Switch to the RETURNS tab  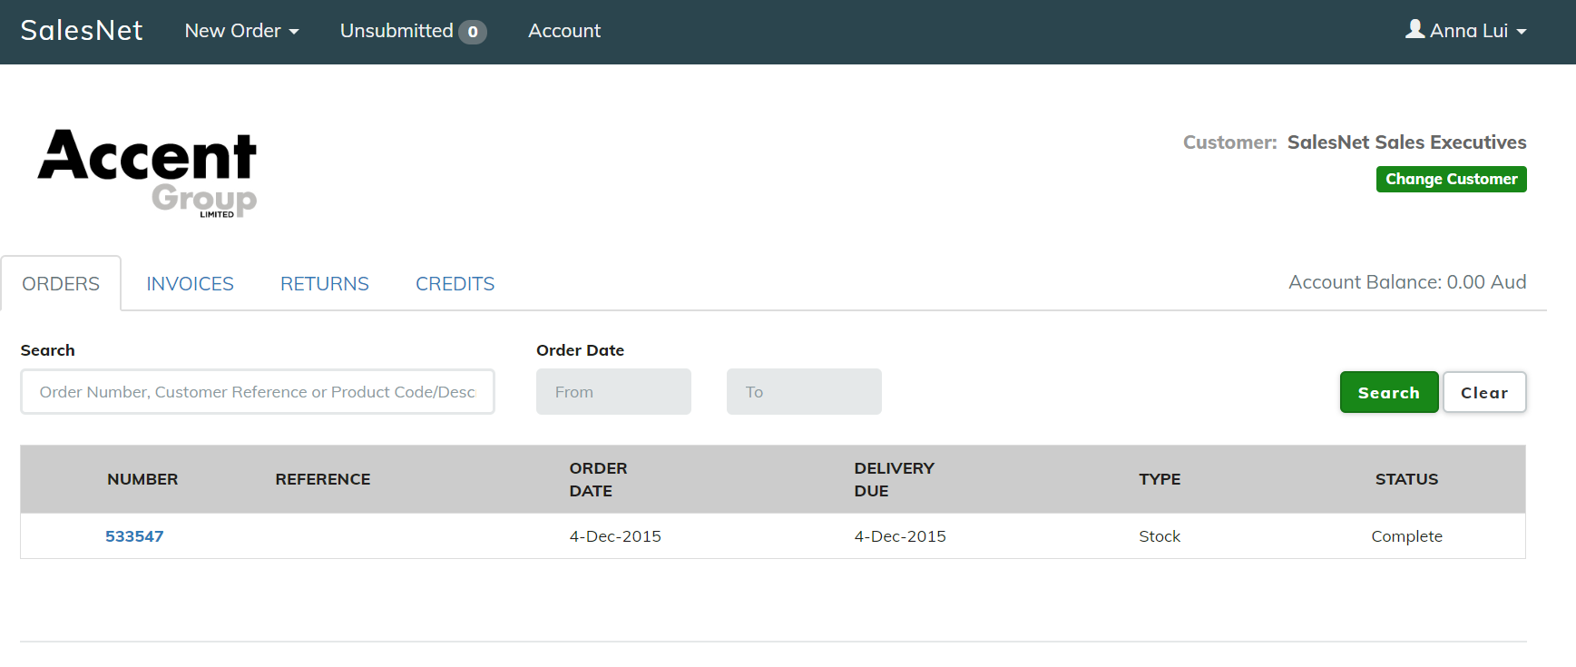tap(324, 284)
